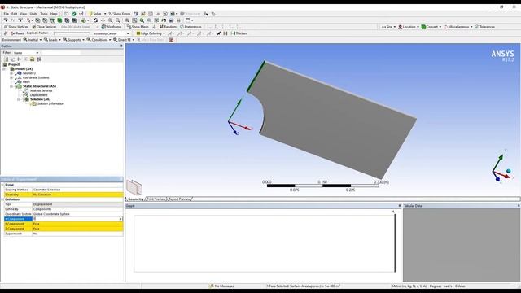The width and height of the screenshot is (521, 293).
Task: Expand the Geometry tree node
Action: pos(11,73)
